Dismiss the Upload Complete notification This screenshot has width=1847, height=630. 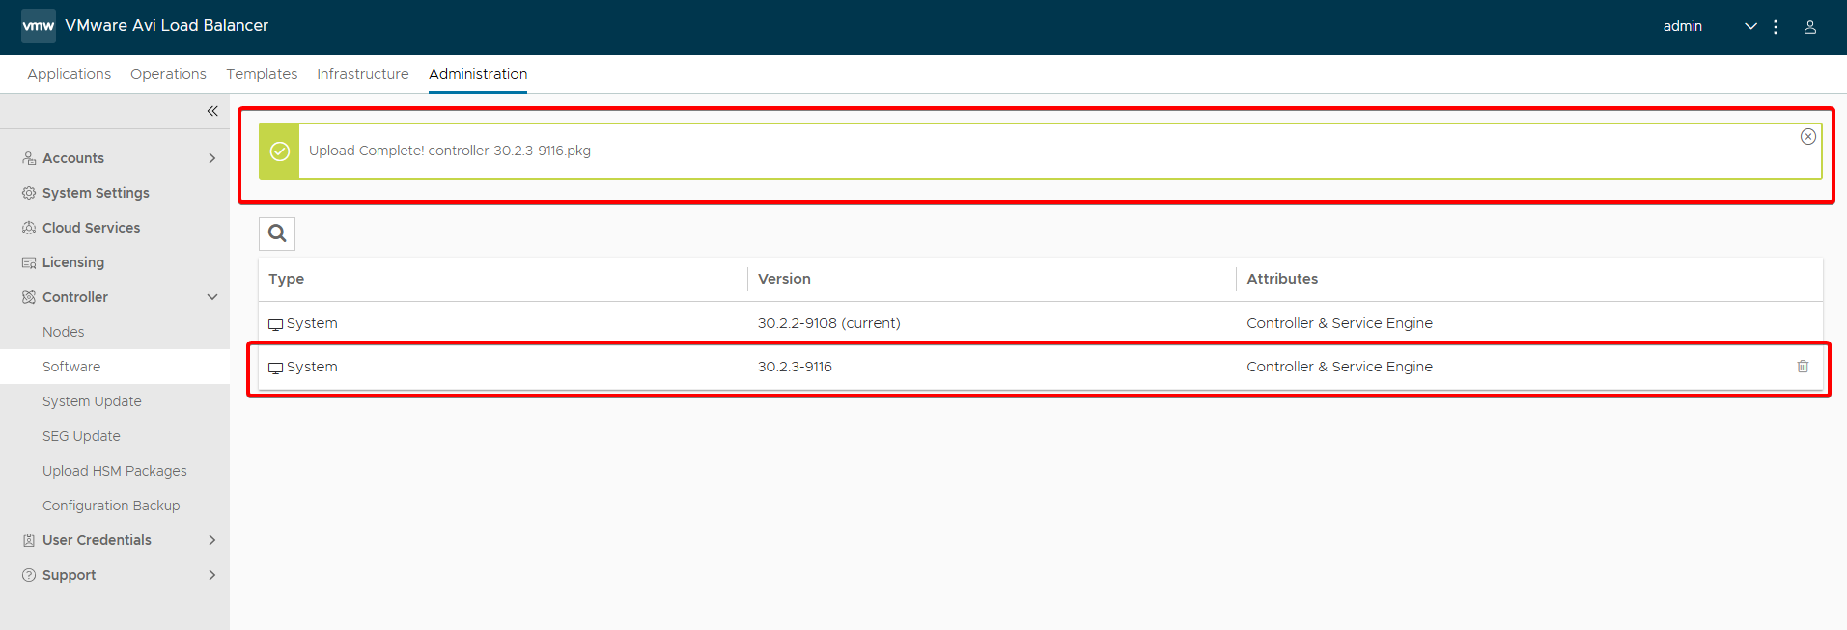click(x=1807, y=137)
